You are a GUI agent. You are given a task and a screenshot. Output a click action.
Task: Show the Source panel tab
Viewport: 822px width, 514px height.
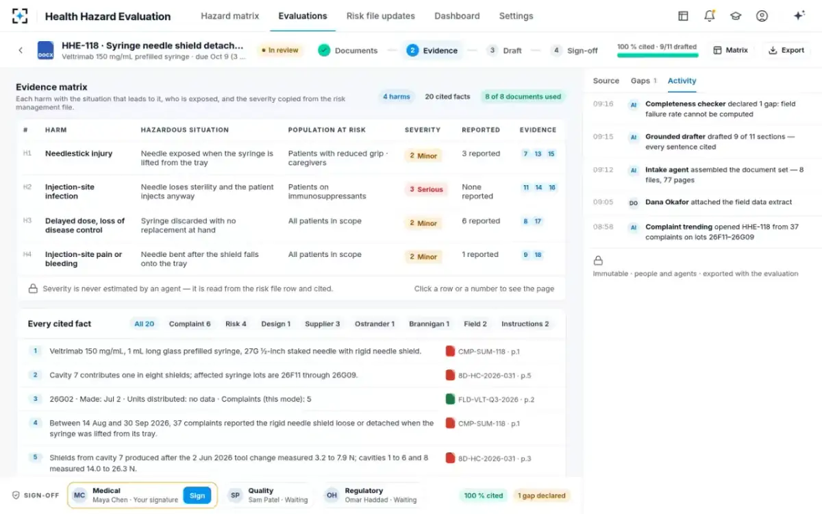606,81
